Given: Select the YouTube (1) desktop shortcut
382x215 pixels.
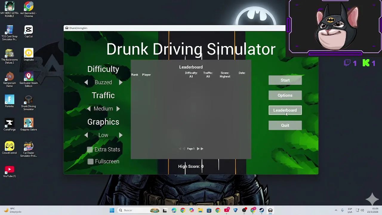Looking at the screenshot, I should pyautogui.click(x=9, y=171).
